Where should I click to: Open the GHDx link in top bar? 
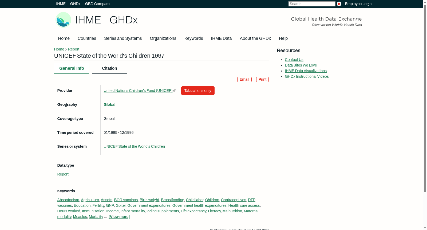75,4
